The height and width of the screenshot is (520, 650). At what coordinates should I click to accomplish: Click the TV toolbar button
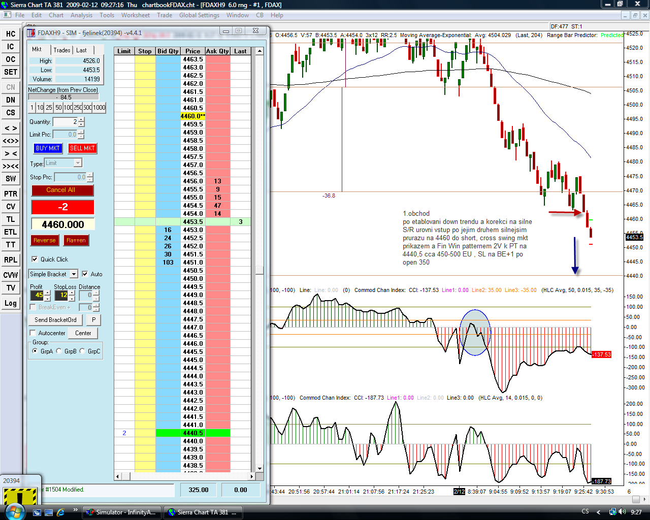11,288
